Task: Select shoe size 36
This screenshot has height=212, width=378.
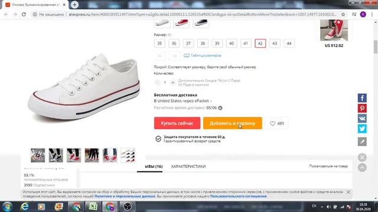Action: pyautogui.click(x=174, y=44)
